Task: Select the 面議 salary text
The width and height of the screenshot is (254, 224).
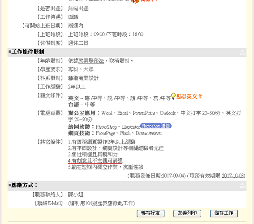Action: click(73, 17)
